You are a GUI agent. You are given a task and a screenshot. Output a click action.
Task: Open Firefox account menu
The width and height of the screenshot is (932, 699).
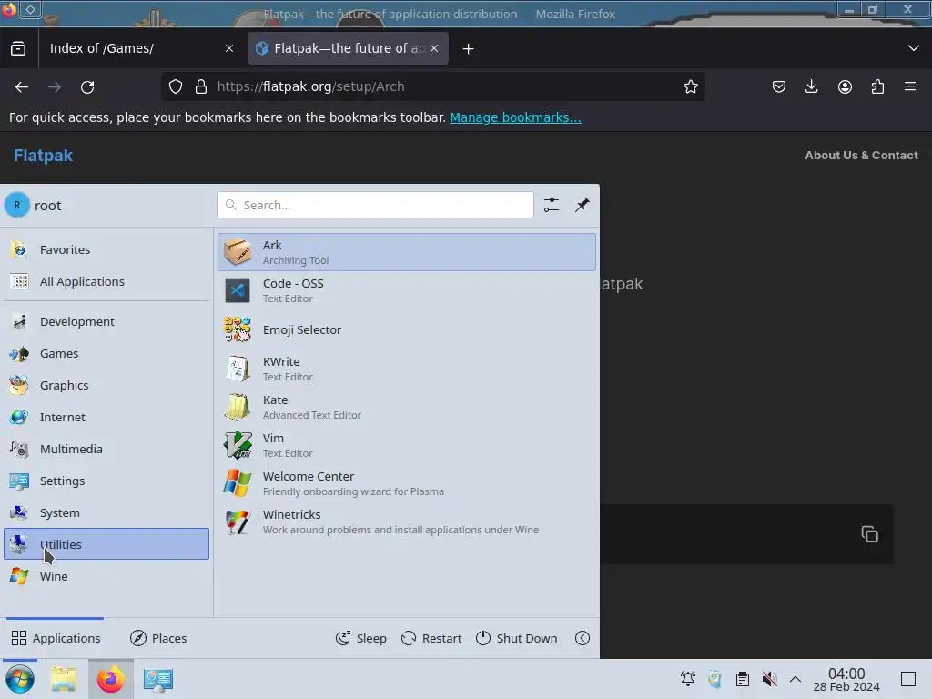[x=845, y=86]
